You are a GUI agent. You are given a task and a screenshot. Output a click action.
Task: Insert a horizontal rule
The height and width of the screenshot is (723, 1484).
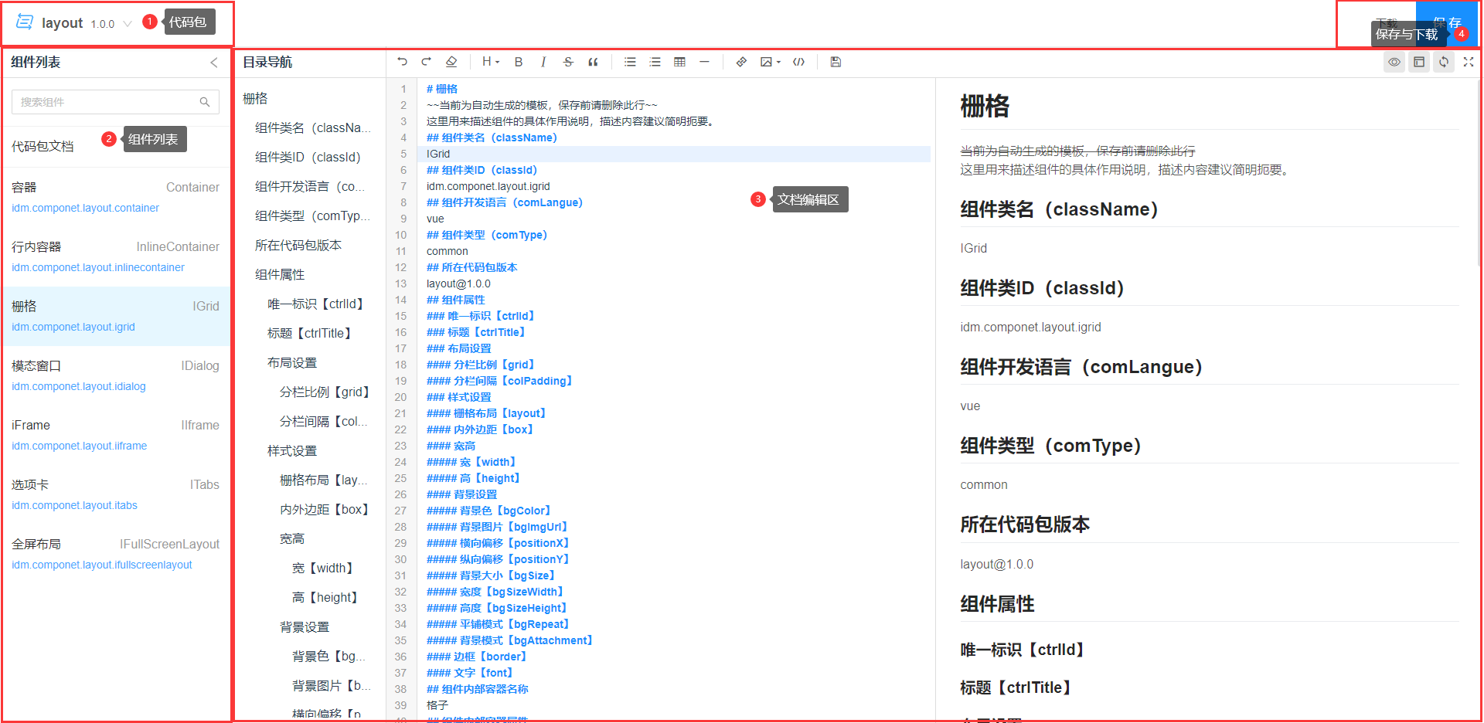(704, 62)
